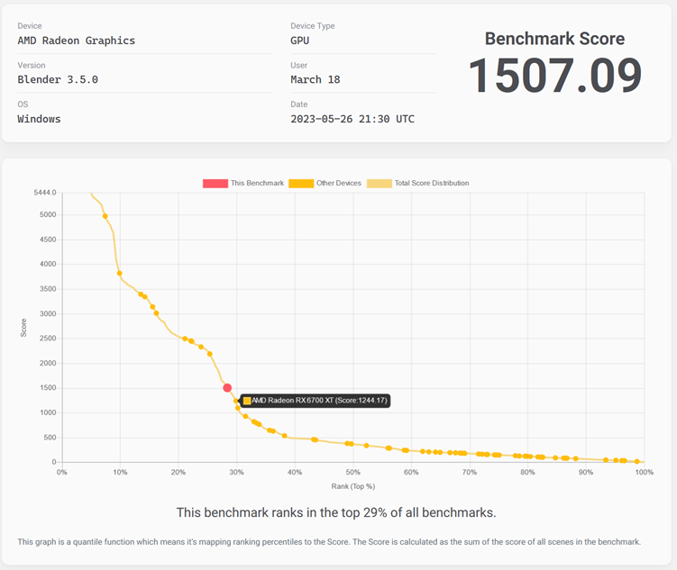Click the AMD Radeon RX 6700 XT tooltip

click(x=316, y=401)
